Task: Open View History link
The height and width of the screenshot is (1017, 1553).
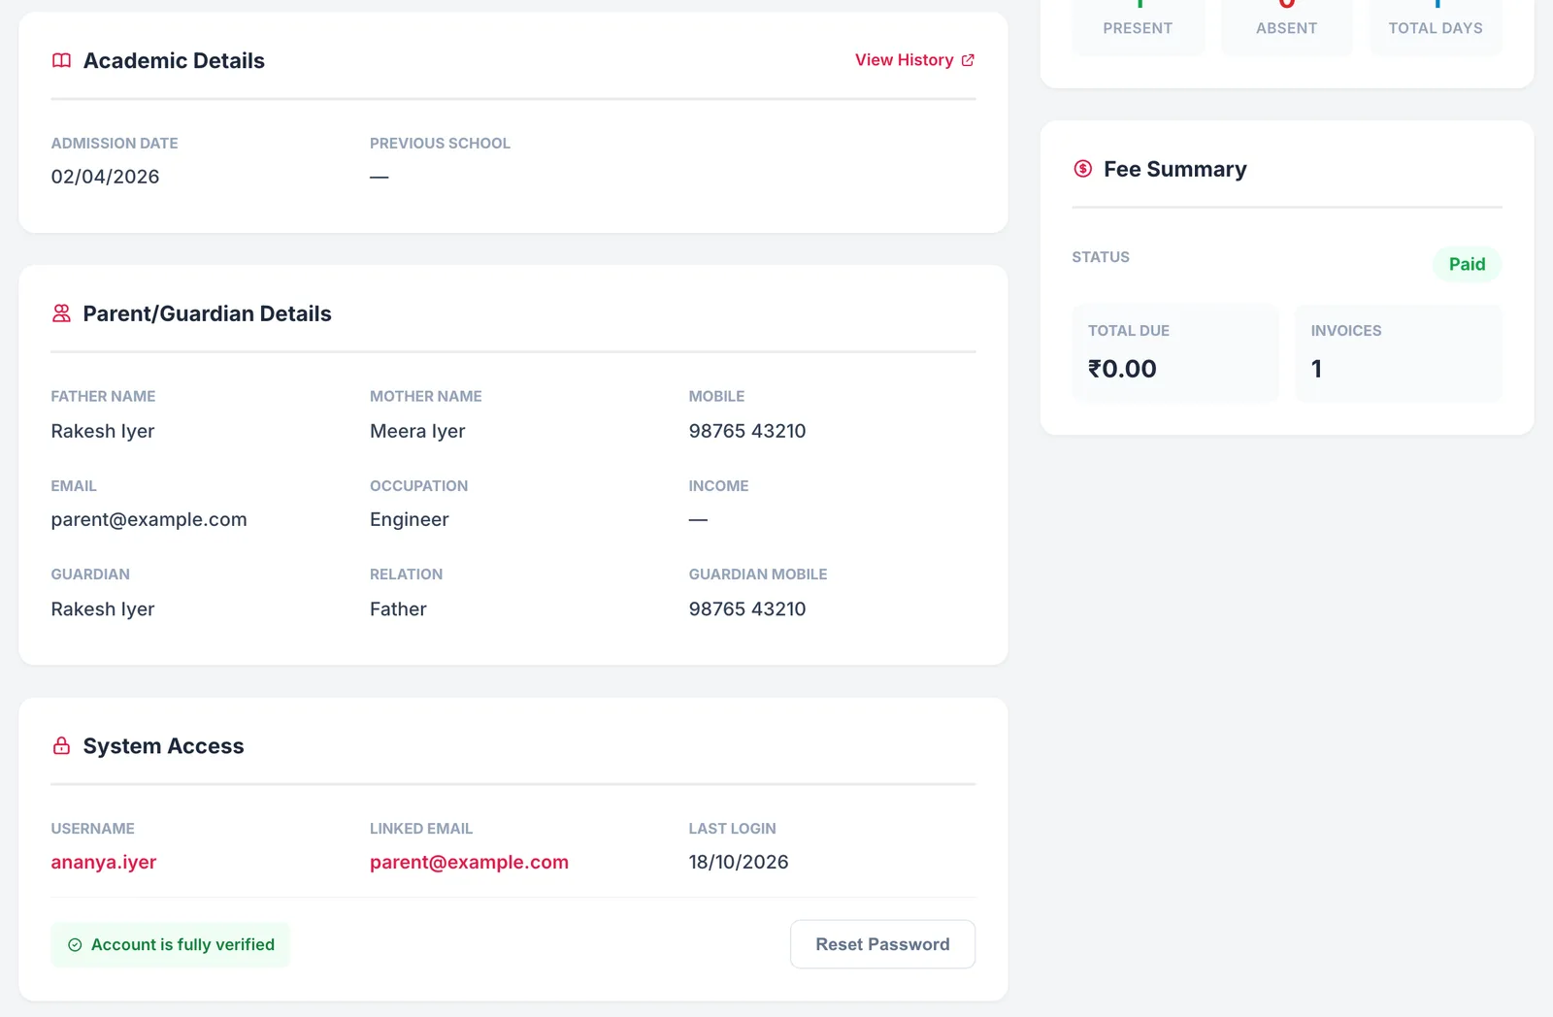Action: coord(914,60)
